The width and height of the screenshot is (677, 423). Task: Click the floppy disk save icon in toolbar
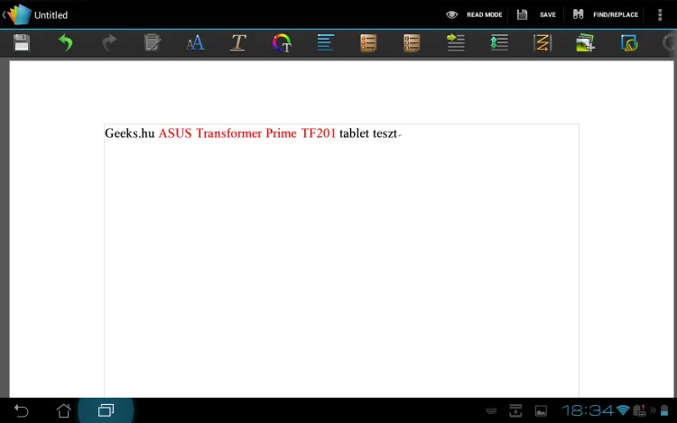pos(22,42)
